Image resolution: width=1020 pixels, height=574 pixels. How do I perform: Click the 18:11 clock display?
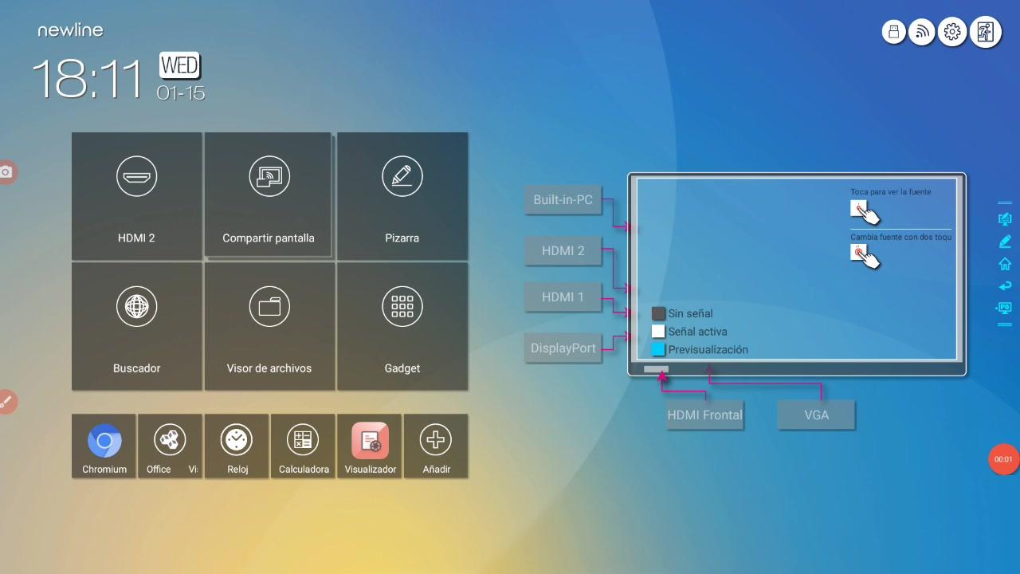[x=88, y=78]
